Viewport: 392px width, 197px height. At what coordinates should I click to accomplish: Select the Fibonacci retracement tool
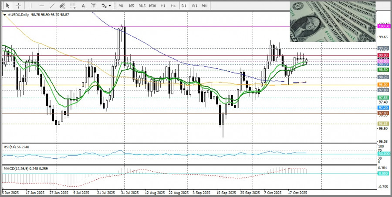click(74, 6)
